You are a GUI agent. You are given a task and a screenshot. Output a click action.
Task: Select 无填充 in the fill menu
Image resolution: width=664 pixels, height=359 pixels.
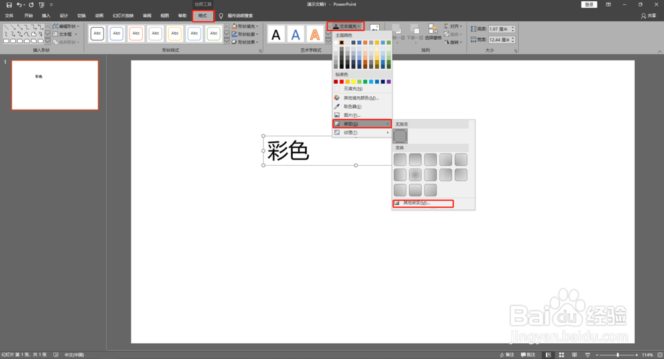[x=362, y=89]
